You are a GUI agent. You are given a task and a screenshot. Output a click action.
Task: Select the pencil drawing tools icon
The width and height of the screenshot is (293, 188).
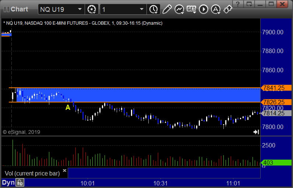tap(167, 9)
